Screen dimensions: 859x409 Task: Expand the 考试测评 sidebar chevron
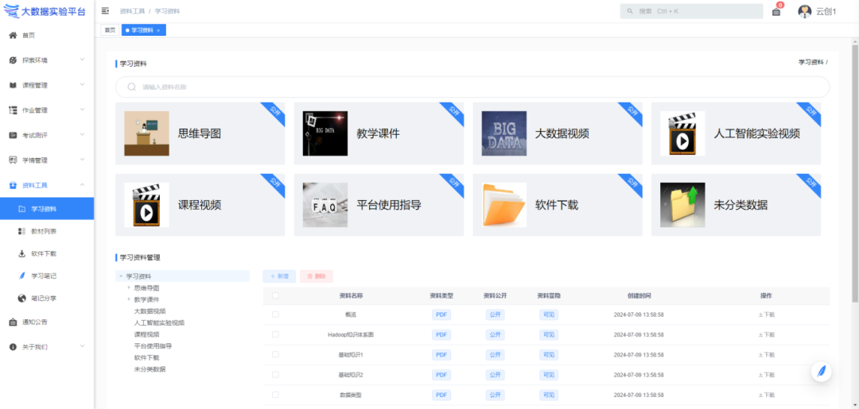(82, 134)
